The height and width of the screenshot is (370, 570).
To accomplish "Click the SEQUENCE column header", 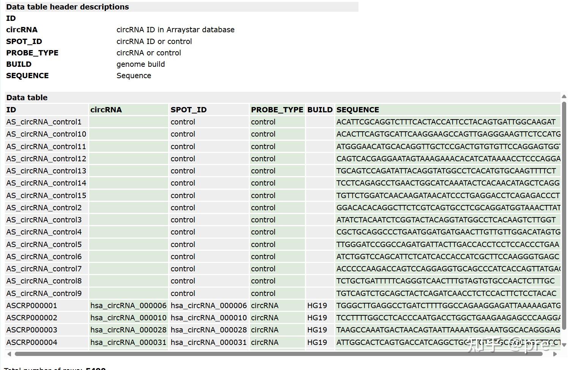I will 357,110.
